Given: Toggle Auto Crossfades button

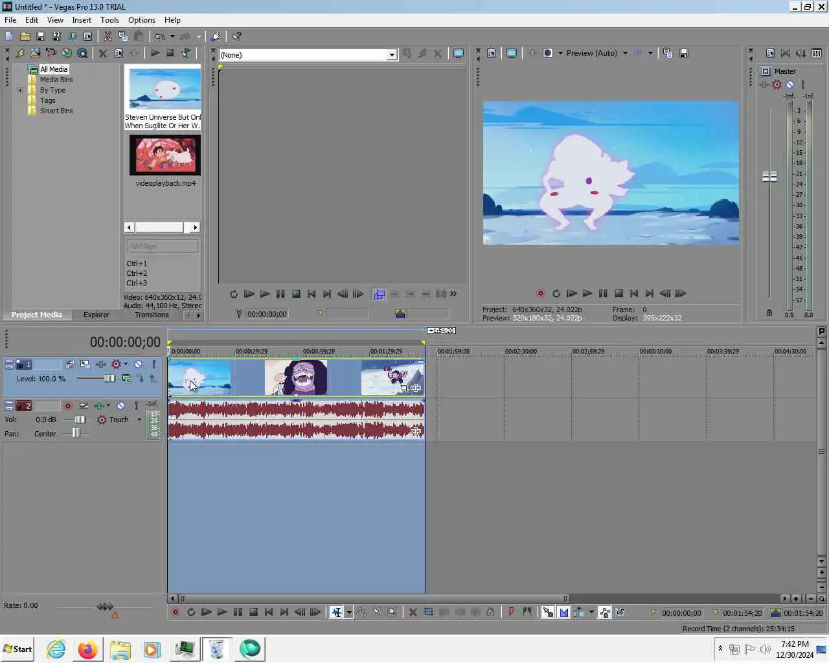Looking at the screenshot, I should pyautogui.click(x=563, y=612).
